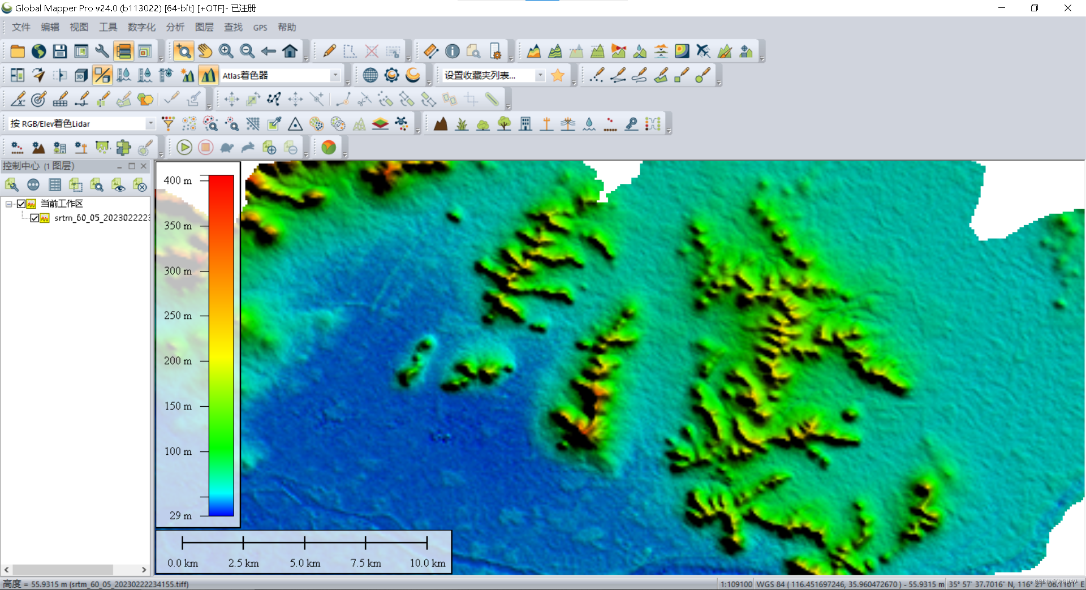Select the feature info tool
The height and width of the screenshot is (590, 1086).
(x=453, y=51)
